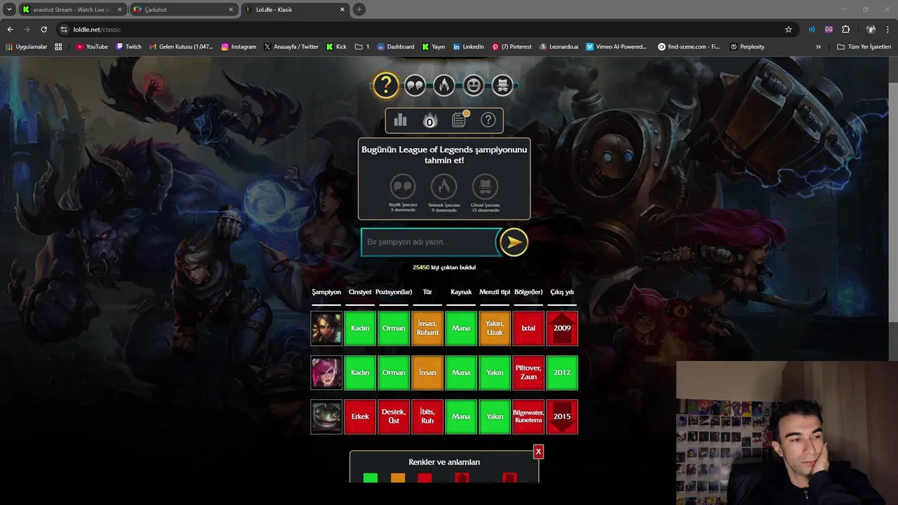The width and height of the screenshot is (898, 505).
Task: Open a new browser tab
Action: click(359, 10)
